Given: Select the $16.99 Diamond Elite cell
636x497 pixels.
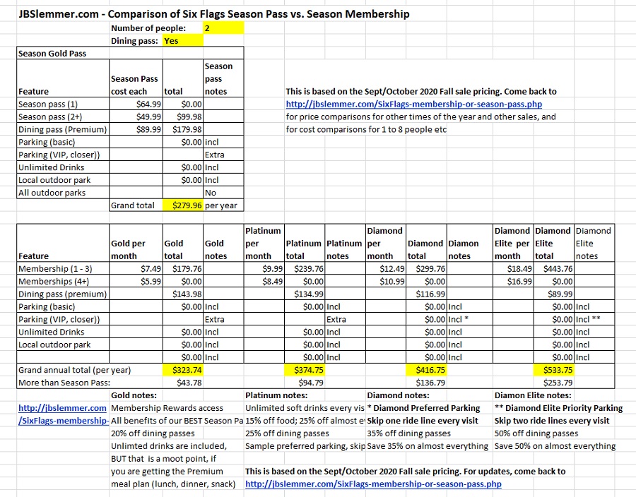Looking at the screenshot, I should tap(513, 281).
